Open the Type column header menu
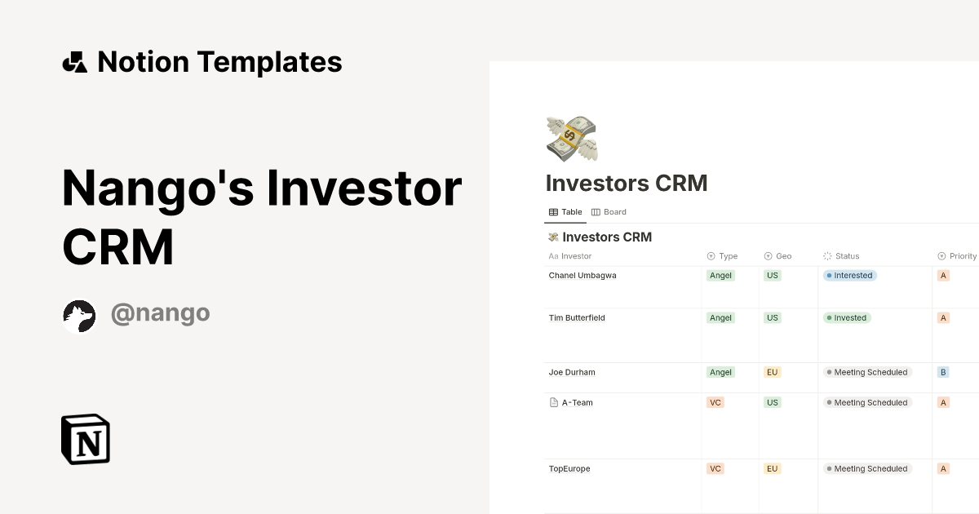Image resolution: width=979 pixels, height=514 pixels. coord(724,255)
